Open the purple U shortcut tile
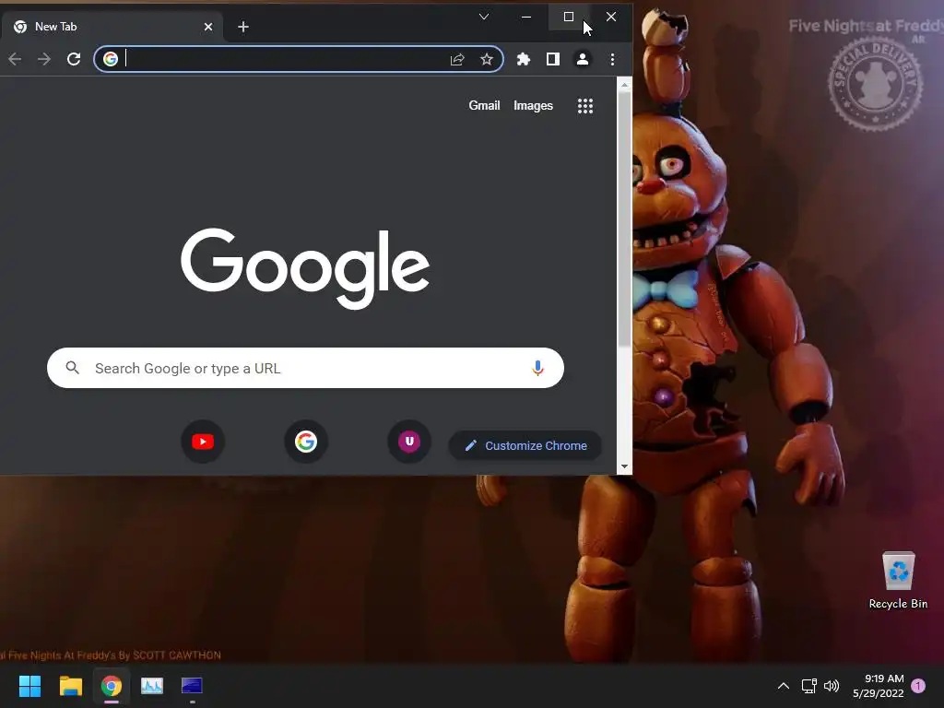 [409, 442]
